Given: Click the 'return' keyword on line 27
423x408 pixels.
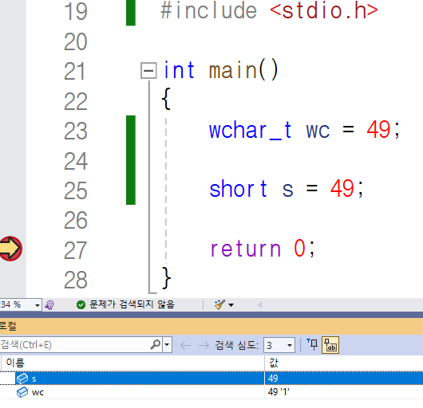Looking at the screenshot, I should [x=246, y=249].
